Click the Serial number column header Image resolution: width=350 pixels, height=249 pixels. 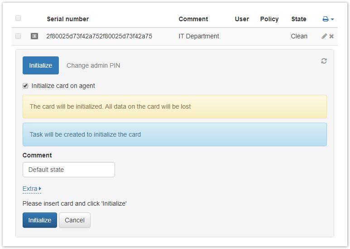pos(68,19)
